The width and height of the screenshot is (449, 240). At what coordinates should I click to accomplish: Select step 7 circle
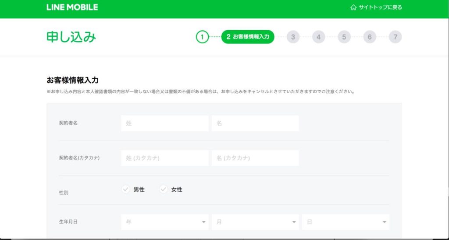pos(395,37)
